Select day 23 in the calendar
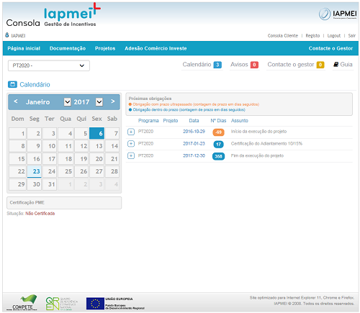 click(x=35, y=171)
